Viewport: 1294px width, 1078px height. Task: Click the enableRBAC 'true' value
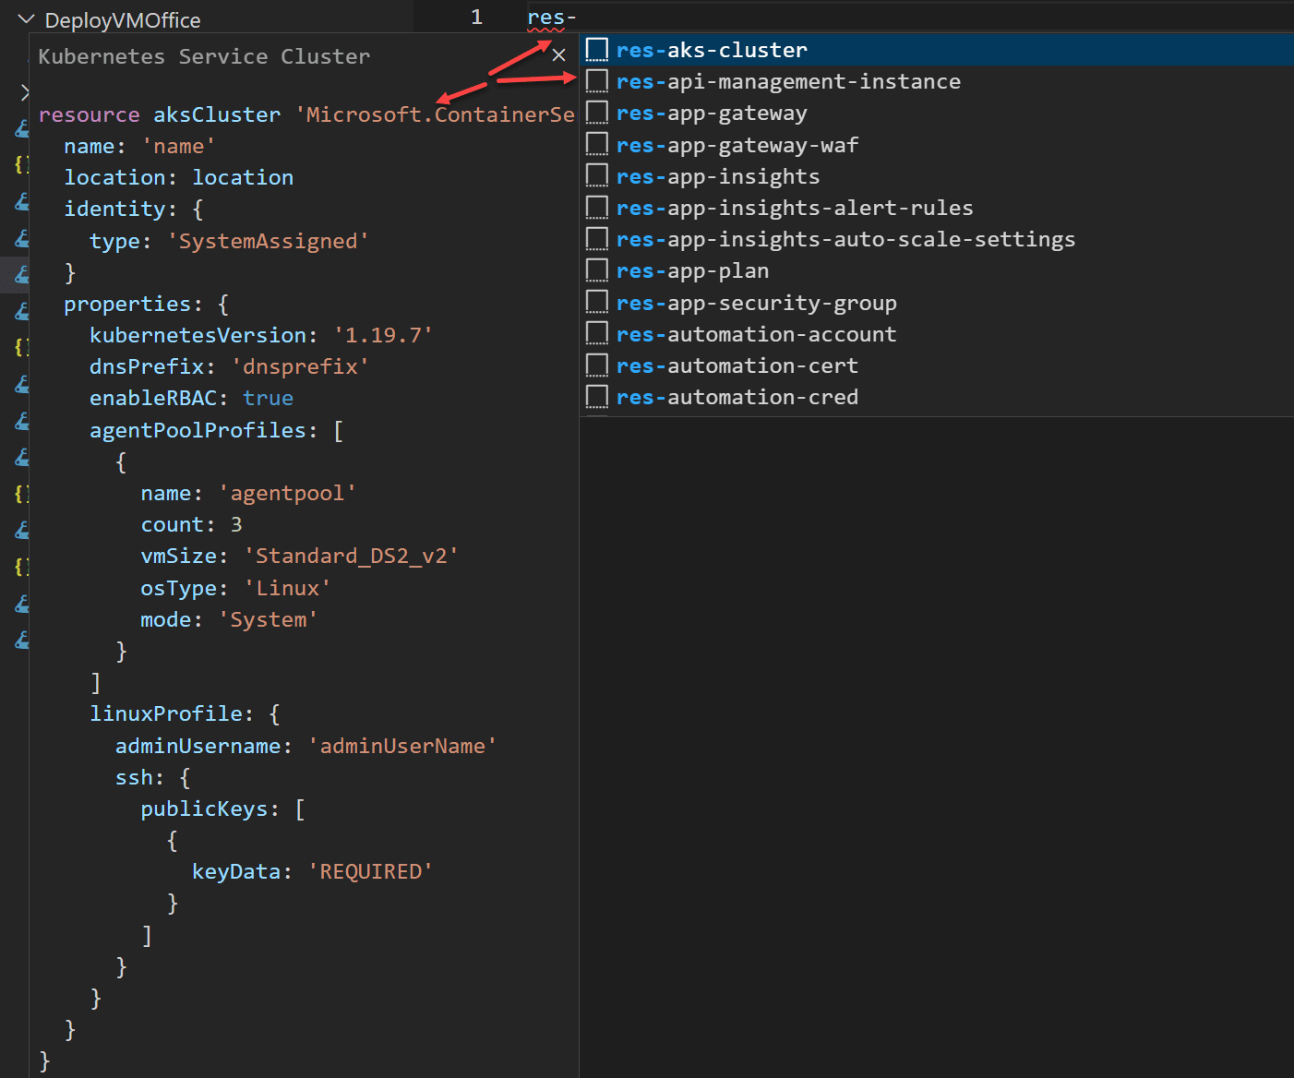pos(269,398)
